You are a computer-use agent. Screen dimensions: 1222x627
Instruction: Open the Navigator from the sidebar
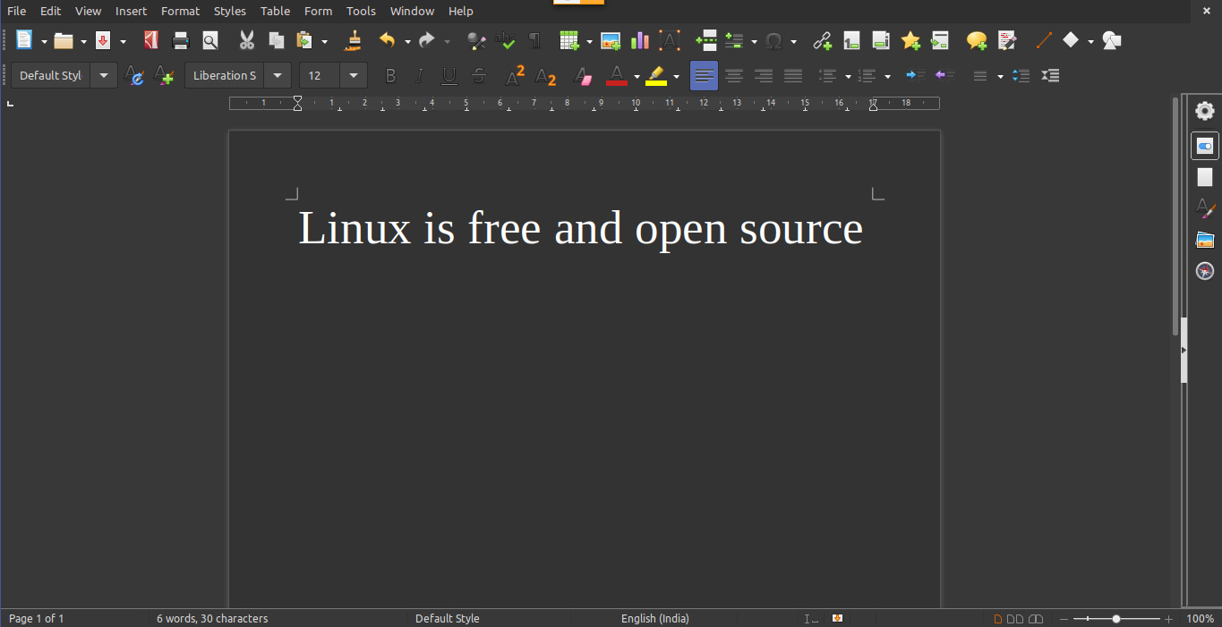pos(1204,270)
